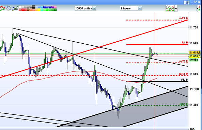The image size is (202, 130).
Task: Select the triangle wedge drawing tool
Action: 2,8
